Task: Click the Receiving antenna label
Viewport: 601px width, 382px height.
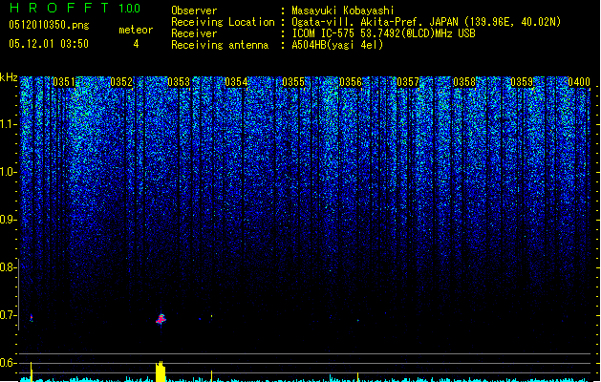Action: [220, 45]
